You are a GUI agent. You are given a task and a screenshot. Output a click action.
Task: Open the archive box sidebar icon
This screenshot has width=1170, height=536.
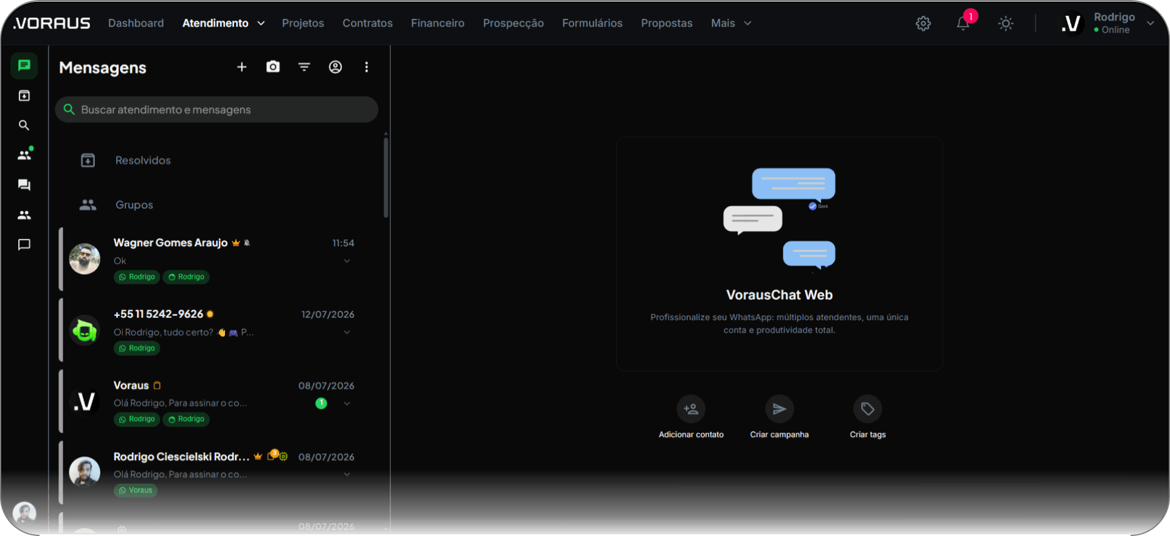(24, 95)
